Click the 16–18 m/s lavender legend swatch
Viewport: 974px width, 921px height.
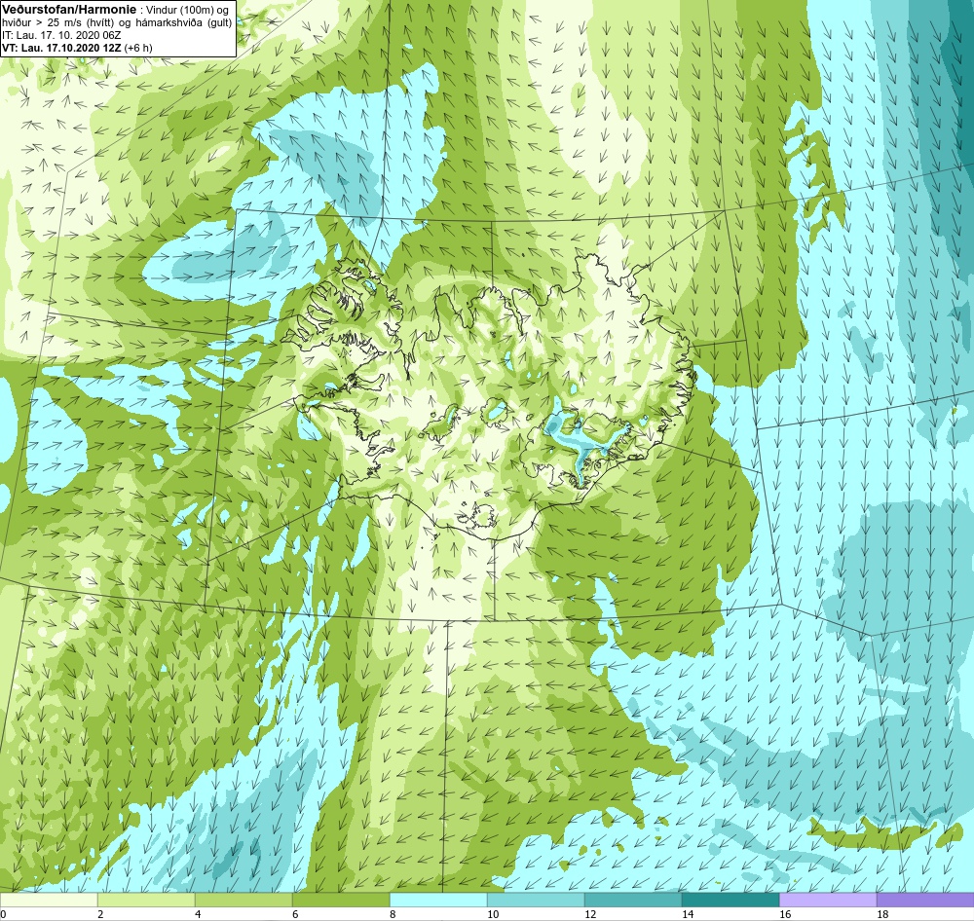(x=828, y=900)
